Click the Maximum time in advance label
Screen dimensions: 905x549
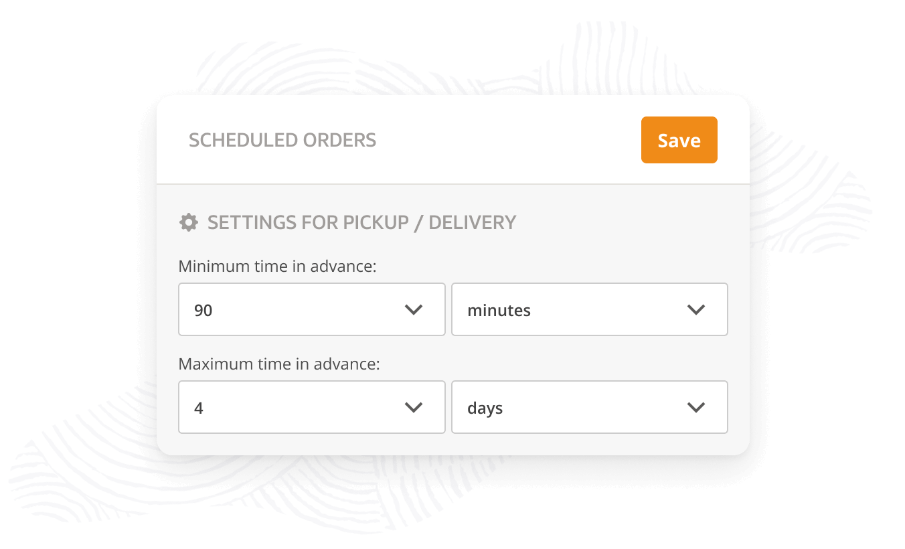[x=280, y=364]
